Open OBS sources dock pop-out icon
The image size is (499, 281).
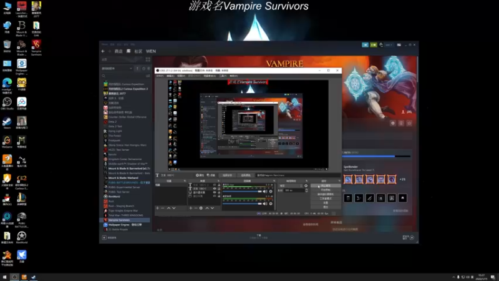tap(219, 180)
